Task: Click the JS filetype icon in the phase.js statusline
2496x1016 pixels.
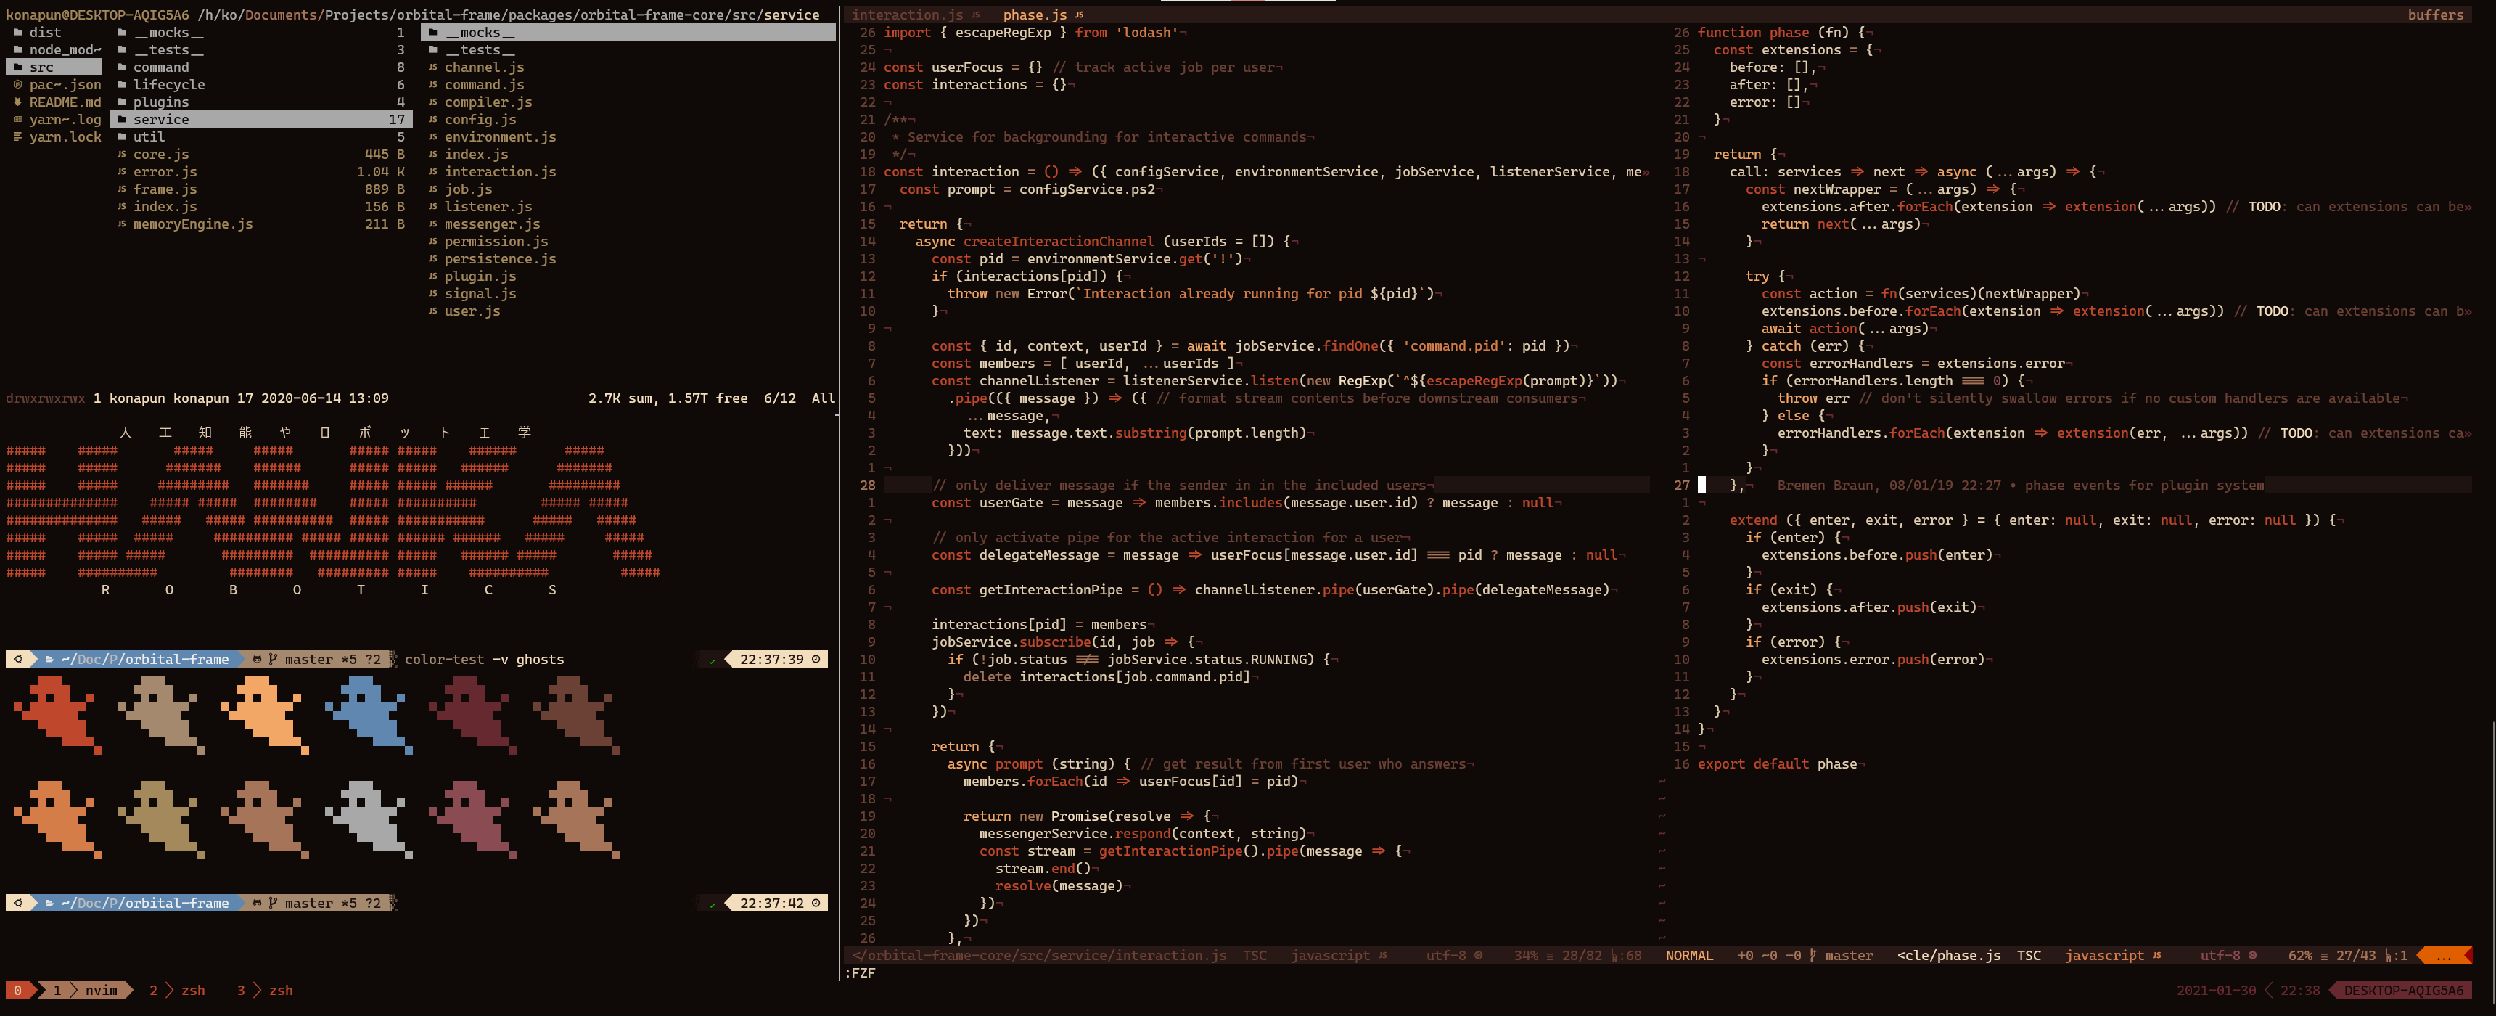Action: pyautogui.click(x=2157, y=956)
